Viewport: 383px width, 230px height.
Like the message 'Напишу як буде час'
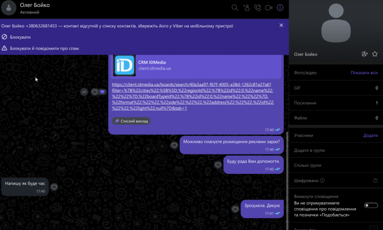click(54, 187)
